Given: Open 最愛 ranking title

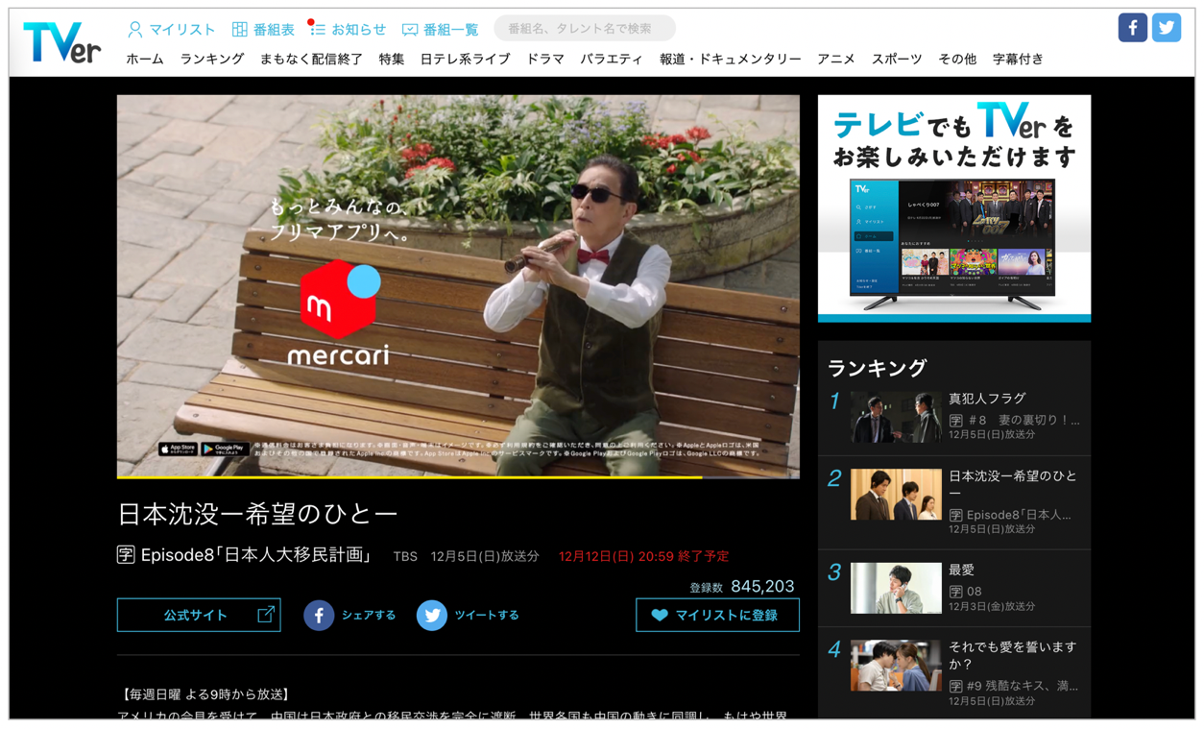Looking at the screenshot, I should tap(961, 571).
